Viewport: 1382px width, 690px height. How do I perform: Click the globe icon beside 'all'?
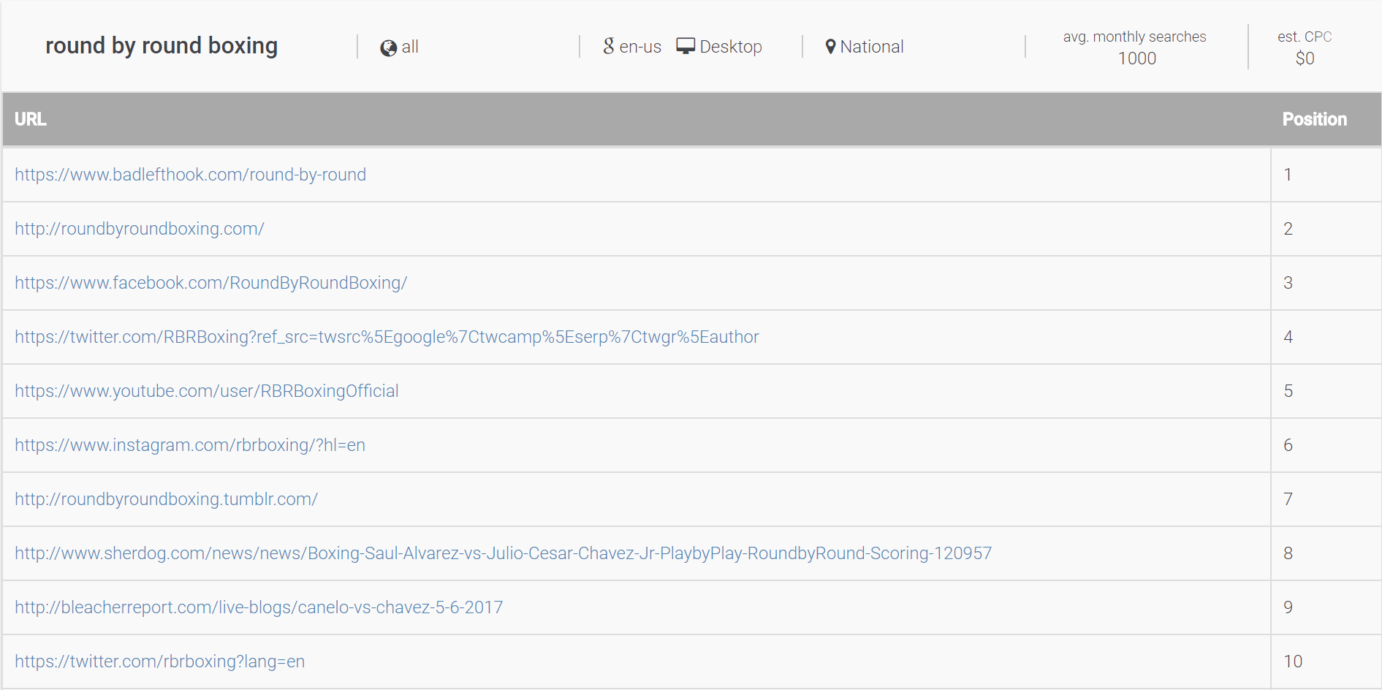[388, 48]
